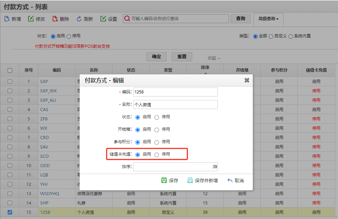The width and height of the screenshot is (338, 219).
Task: Set dialog 状态 to 停用
Action: click(157, 117)
